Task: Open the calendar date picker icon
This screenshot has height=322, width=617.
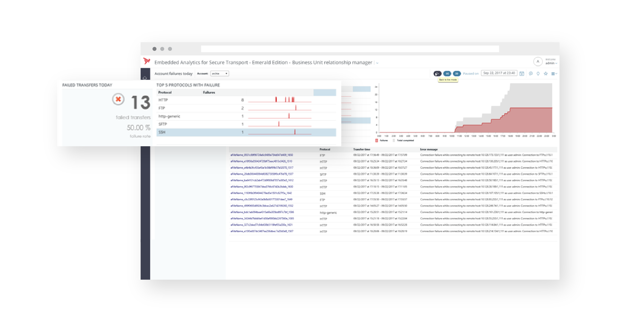Action: (522, 74)
